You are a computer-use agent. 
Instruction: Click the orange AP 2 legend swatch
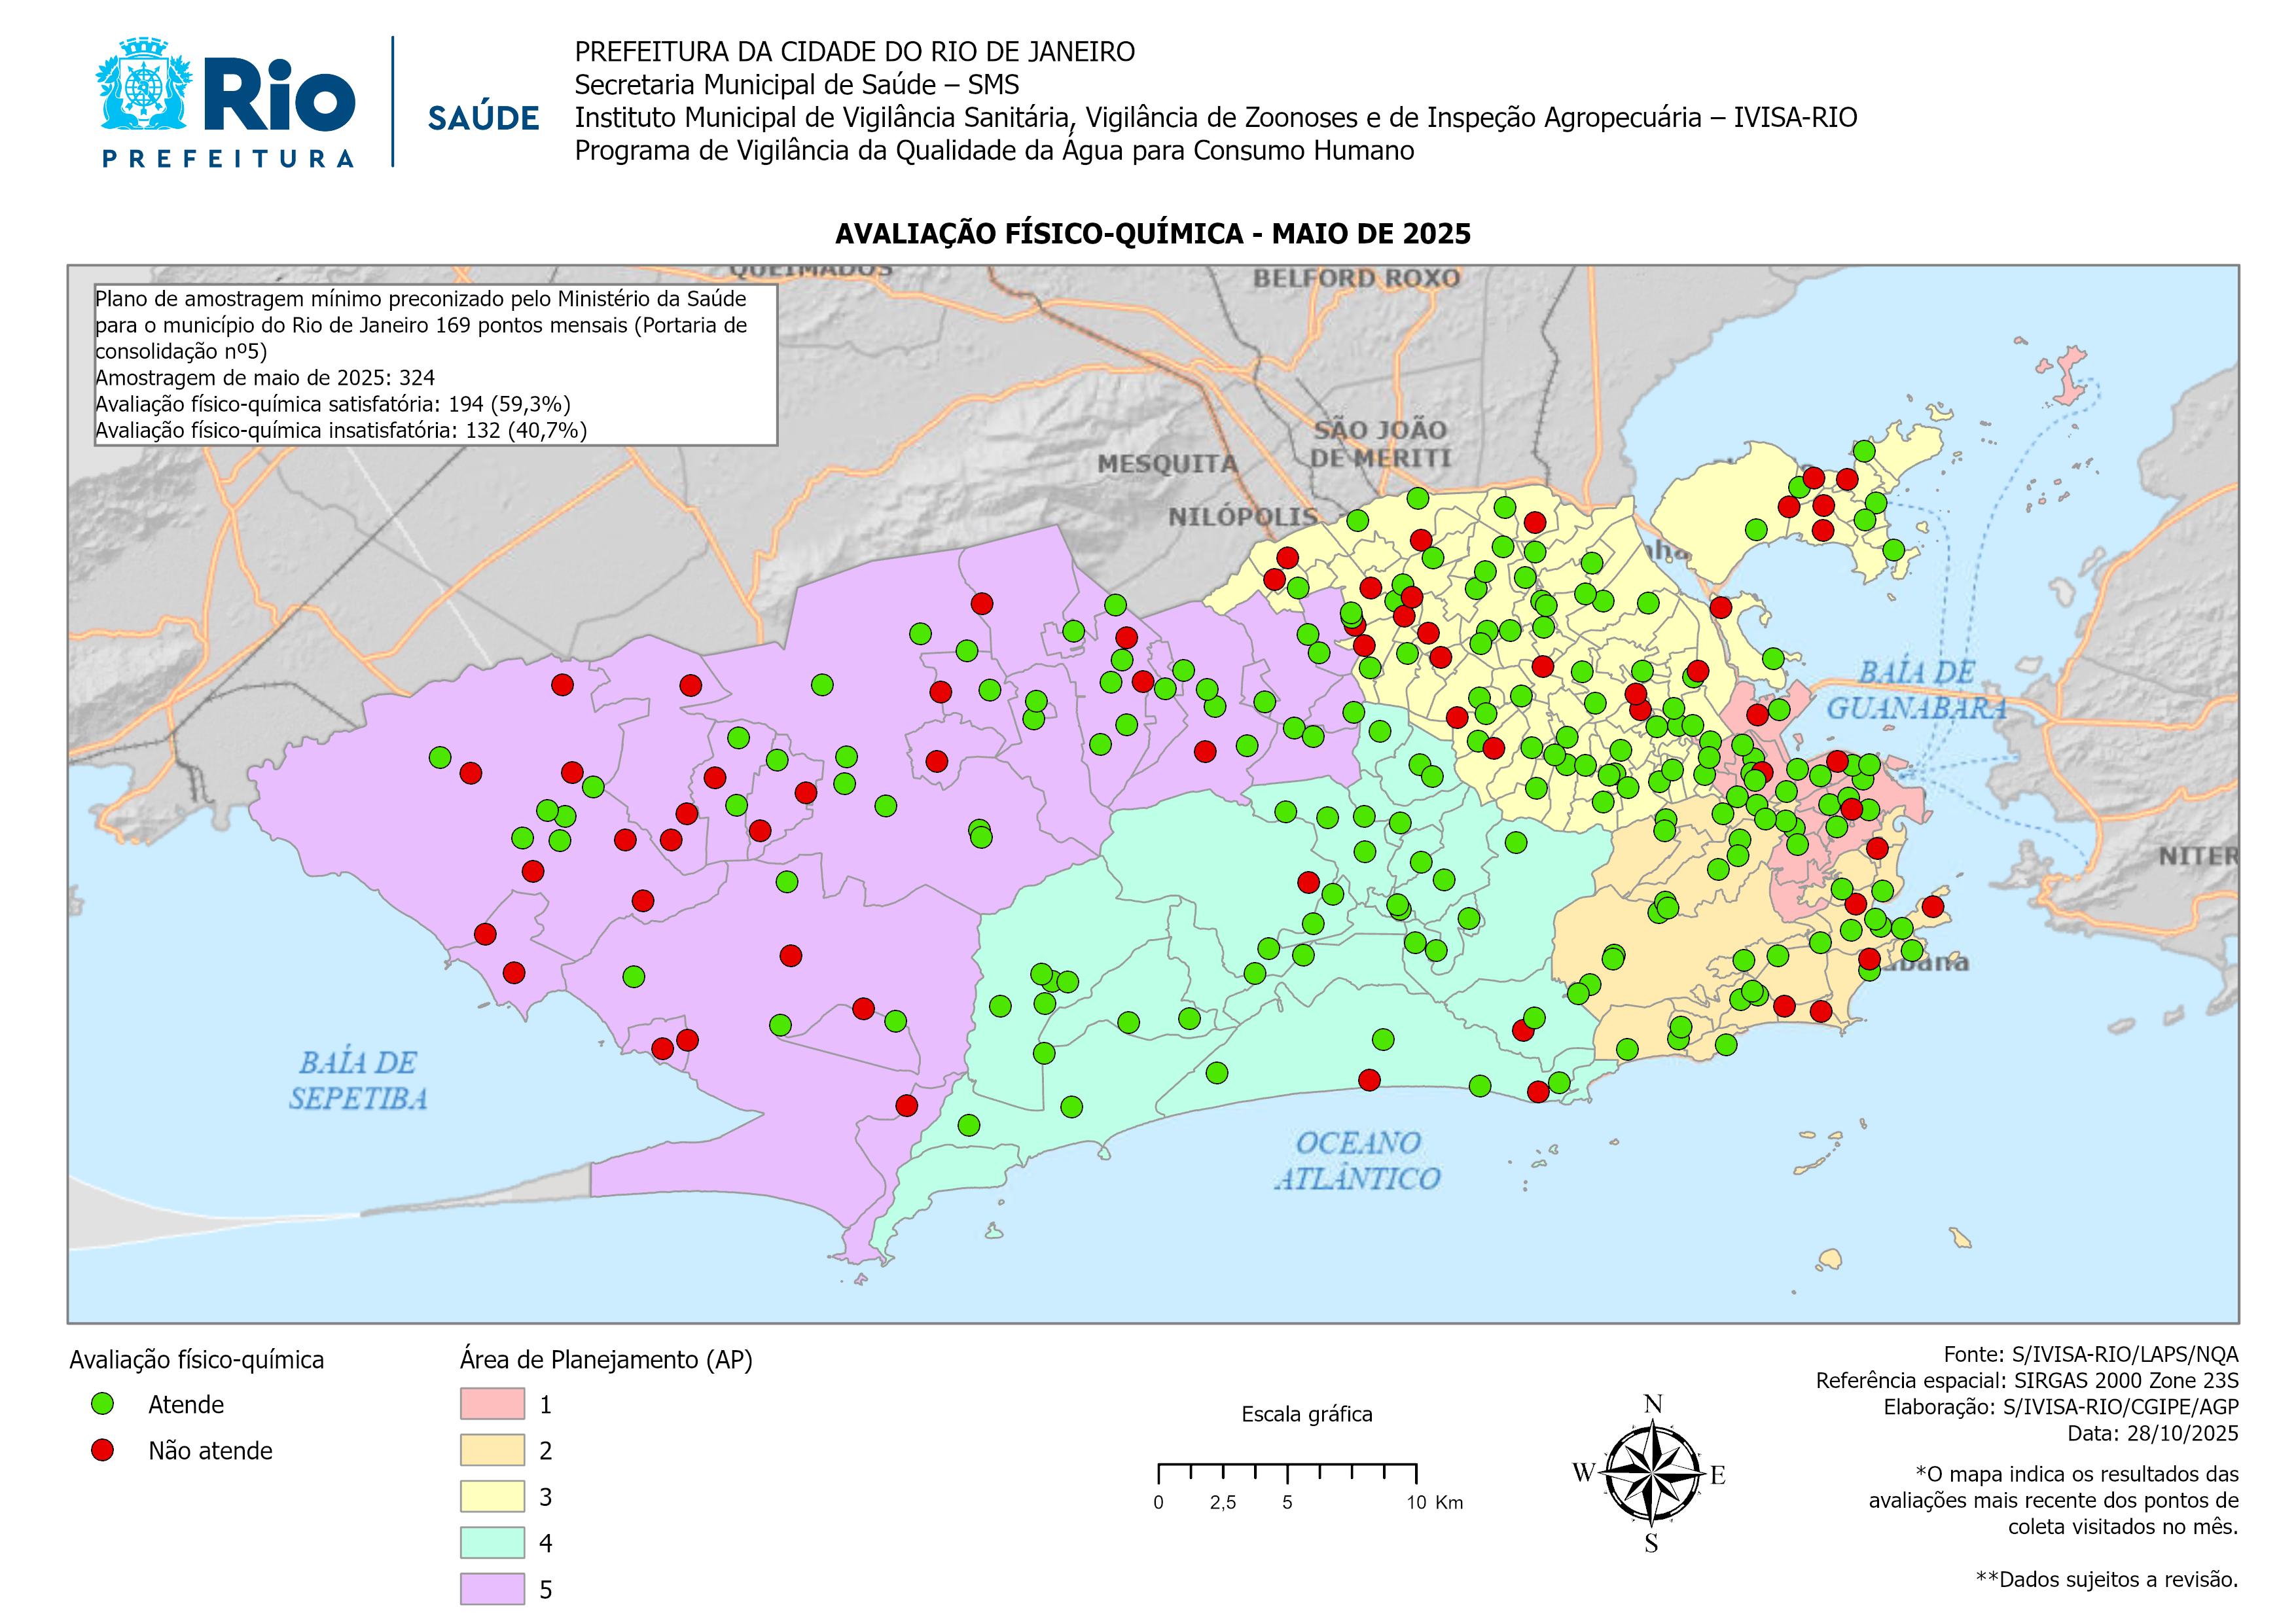[x=492, y=1450]
